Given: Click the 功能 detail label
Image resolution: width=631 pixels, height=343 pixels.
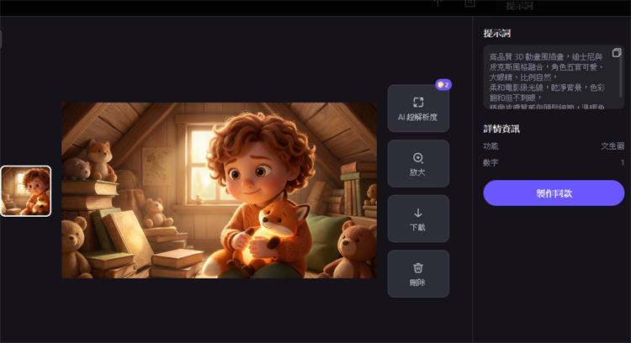Looking at the screenshot, I should pyautogui.click(x=490, y=146).
